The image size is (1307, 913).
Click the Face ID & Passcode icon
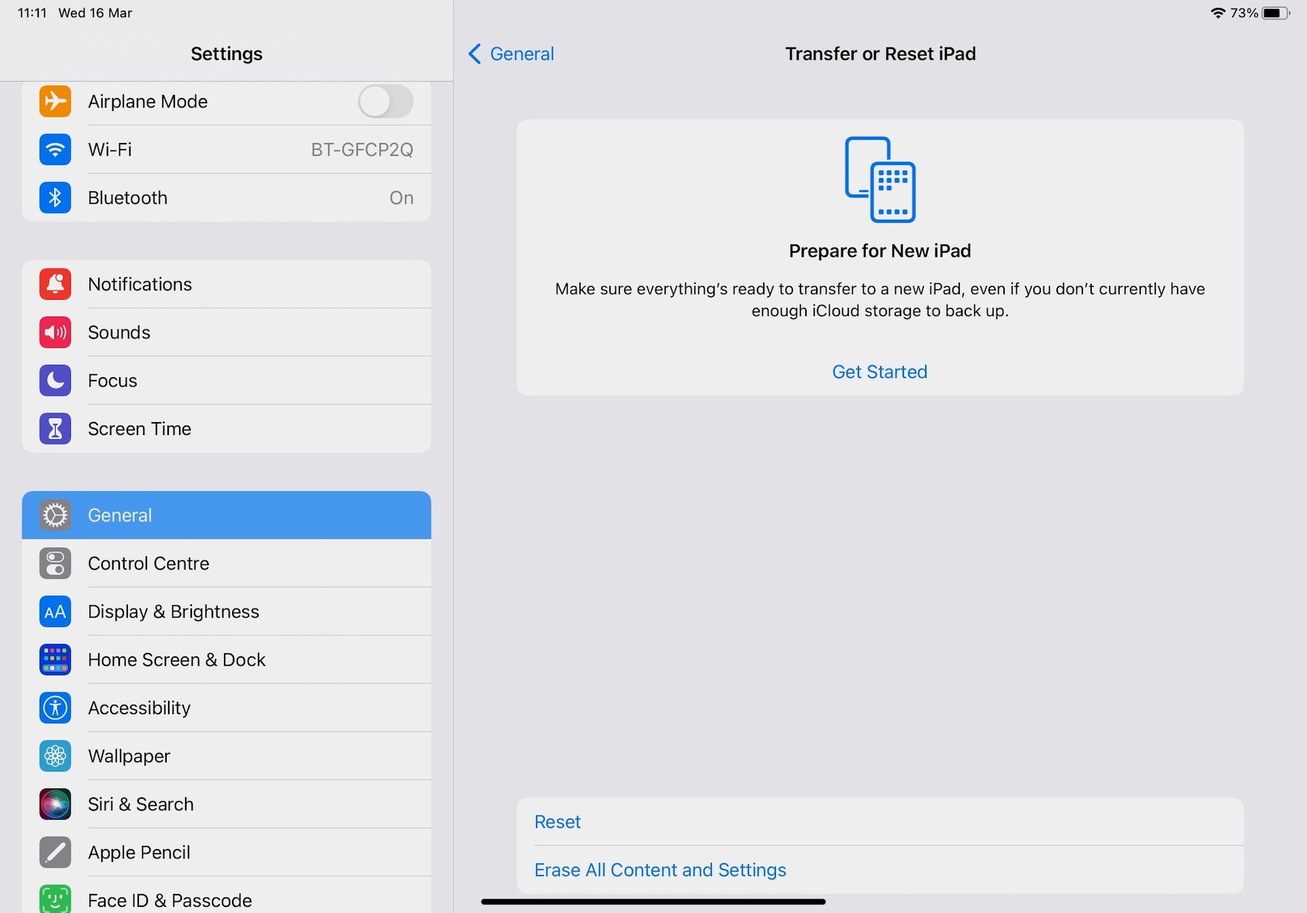tap(55, 899)
